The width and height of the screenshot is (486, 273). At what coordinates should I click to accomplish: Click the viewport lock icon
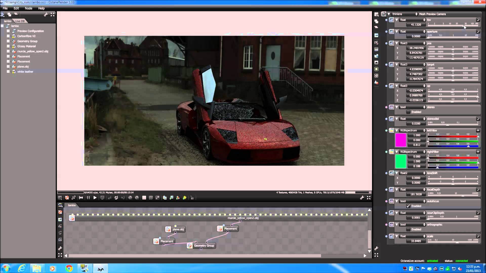[192, 198]
